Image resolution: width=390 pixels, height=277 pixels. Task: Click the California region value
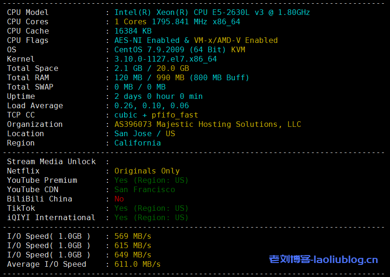pos(137,143)
